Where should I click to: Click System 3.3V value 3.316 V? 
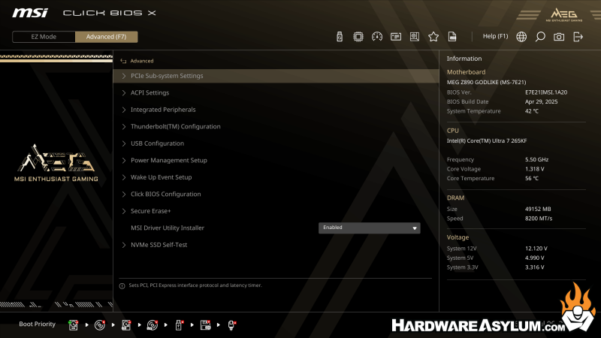click(x=534, y=267)
